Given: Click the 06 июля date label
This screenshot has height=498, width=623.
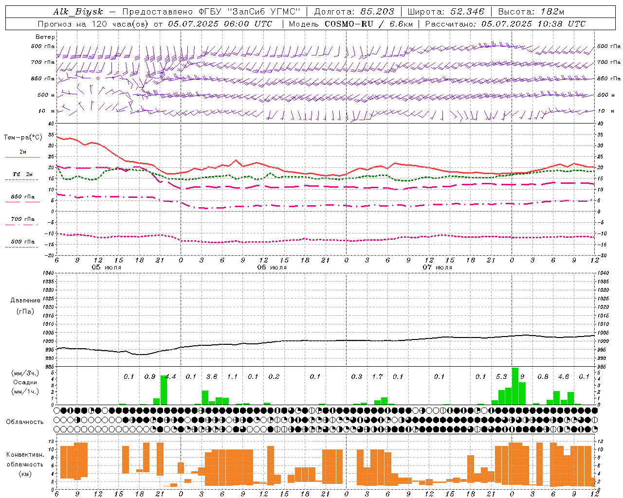Looking at the screenshot, I should (272, 267).
